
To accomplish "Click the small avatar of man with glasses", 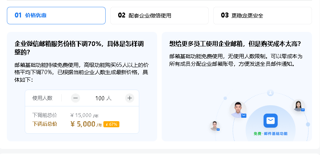I will point(215,125).
